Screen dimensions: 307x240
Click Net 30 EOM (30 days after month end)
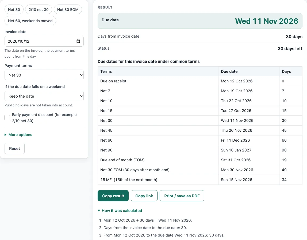135,170
